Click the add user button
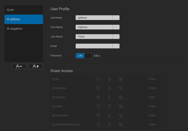The image size is (188, 131). [x=36, y=66]
